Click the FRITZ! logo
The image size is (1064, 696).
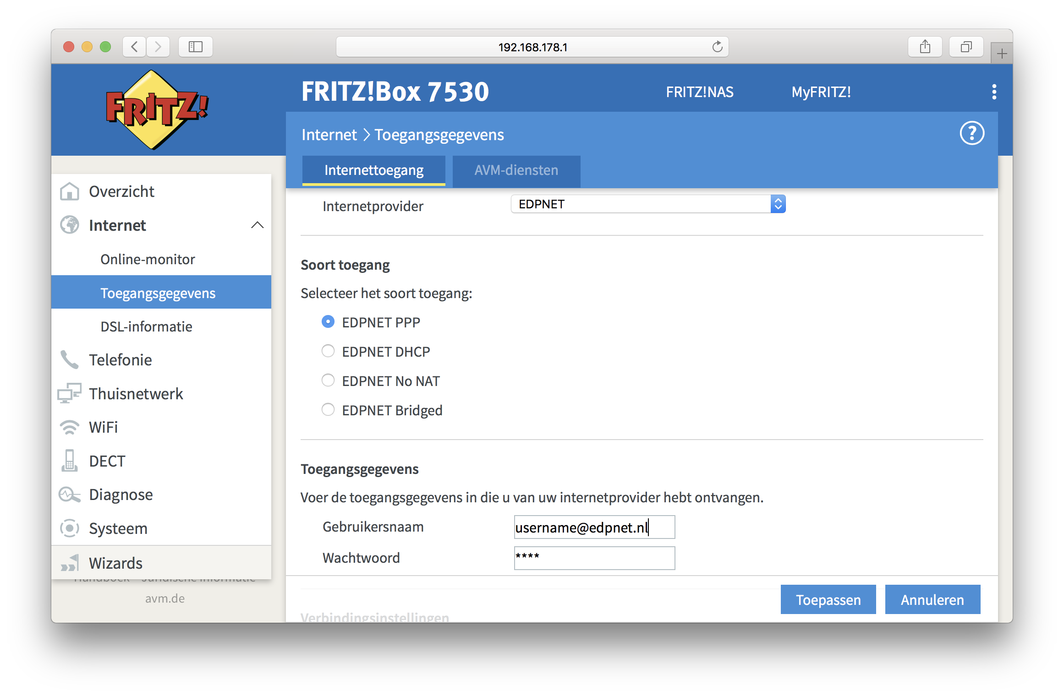(157, 110)
